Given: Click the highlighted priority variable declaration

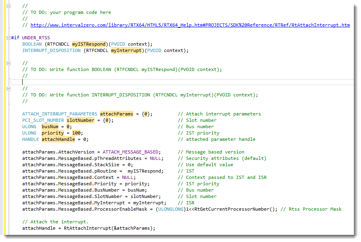Looking at the screenshot, I should (x=53, y=133).
